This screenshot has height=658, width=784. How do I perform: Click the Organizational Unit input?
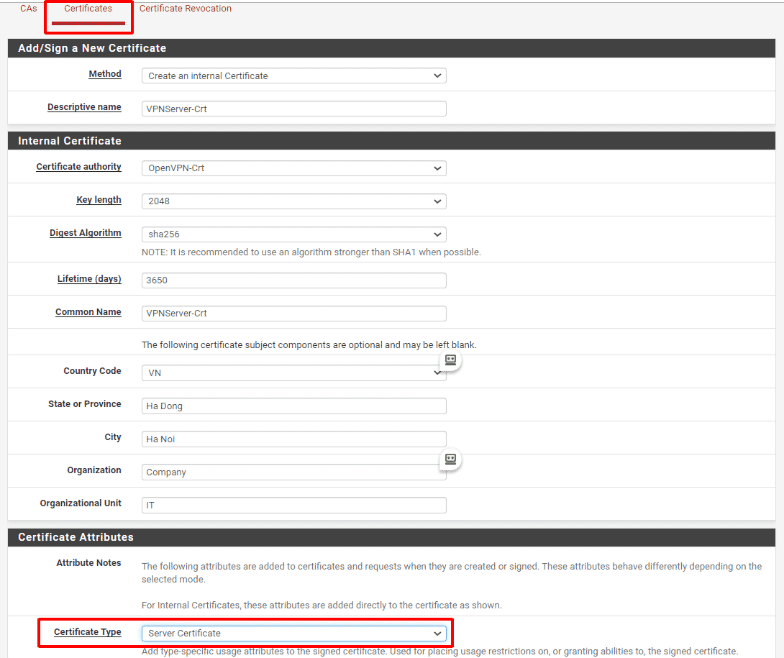(293, 506)
